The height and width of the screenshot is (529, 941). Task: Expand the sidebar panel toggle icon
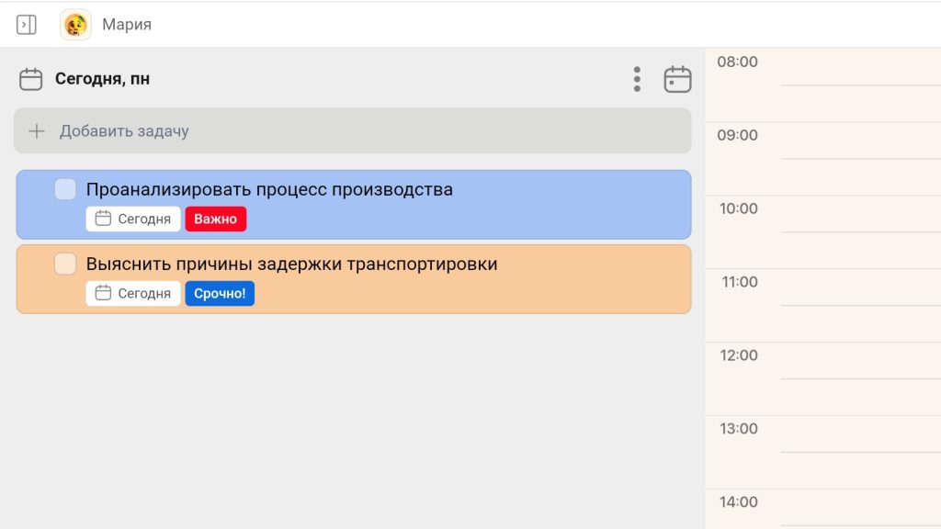[x=26, y=25]
